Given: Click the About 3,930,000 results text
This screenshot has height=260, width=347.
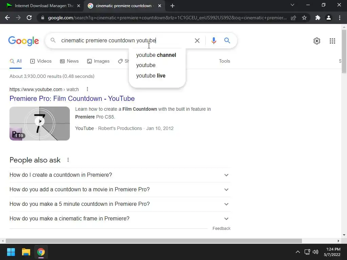Looking at the screenshot, I should 52,76.
